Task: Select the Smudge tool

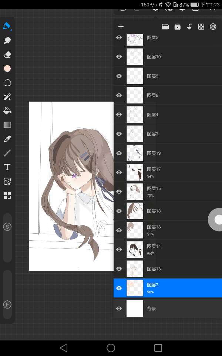Action: [x=7, y=40]
